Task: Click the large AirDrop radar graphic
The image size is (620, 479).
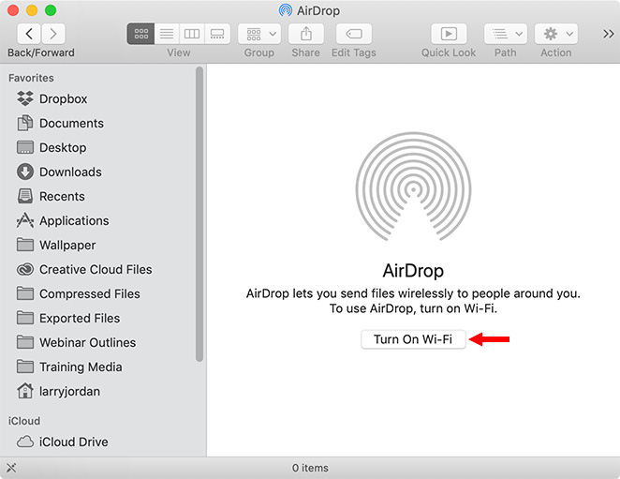Action: 413,187
